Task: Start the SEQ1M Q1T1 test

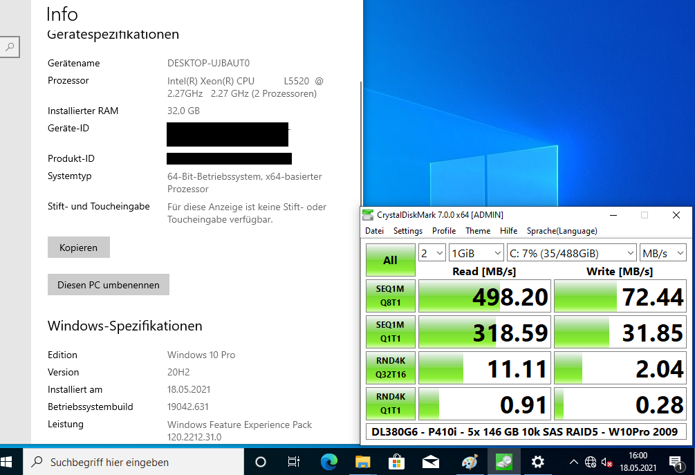Action: click(391, 331)
